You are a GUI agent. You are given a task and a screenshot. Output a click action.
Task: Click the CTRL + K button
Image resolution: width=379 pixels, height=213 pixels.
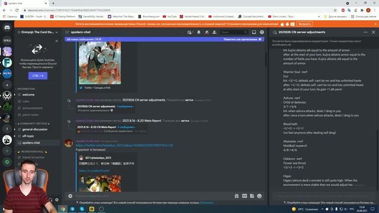[x=38, y=76]
